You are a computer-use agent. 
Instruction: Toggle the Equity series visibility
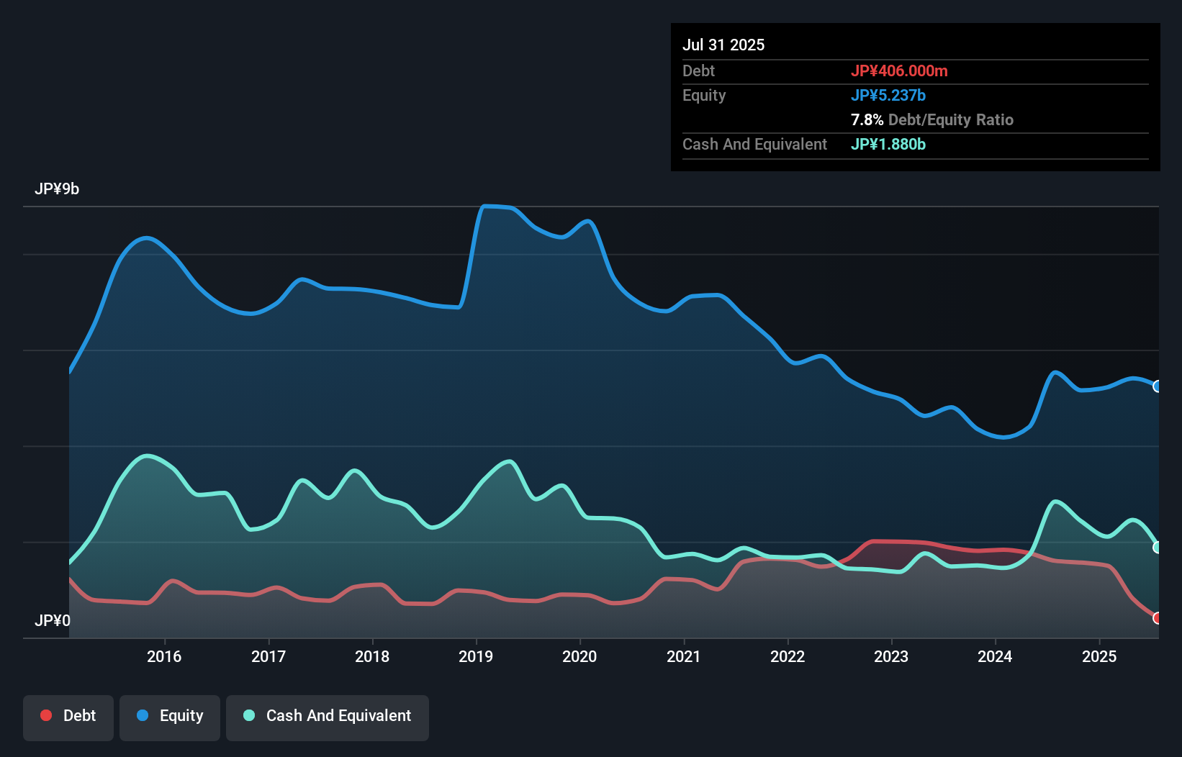[169, 717]
